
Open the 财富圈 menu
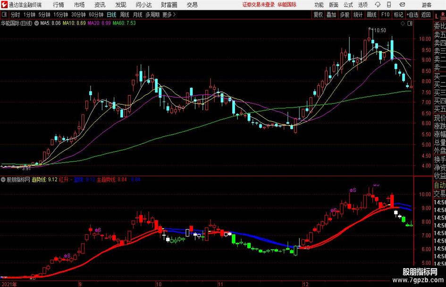[169, 5]
